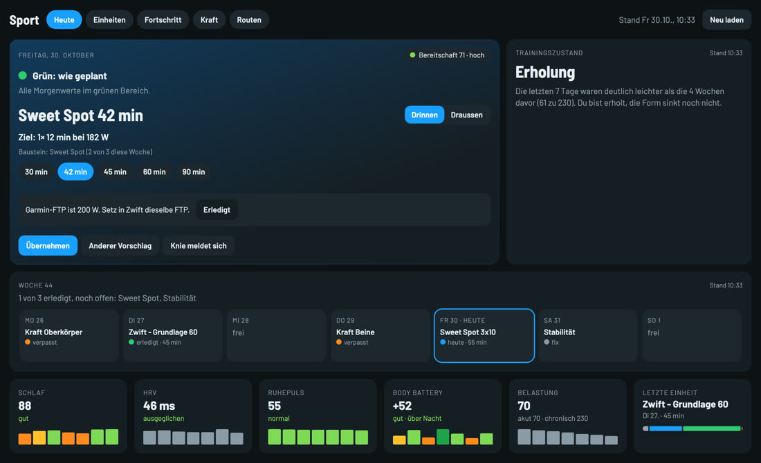Click the Body Battery +52 tile

(x=443, y=417)
